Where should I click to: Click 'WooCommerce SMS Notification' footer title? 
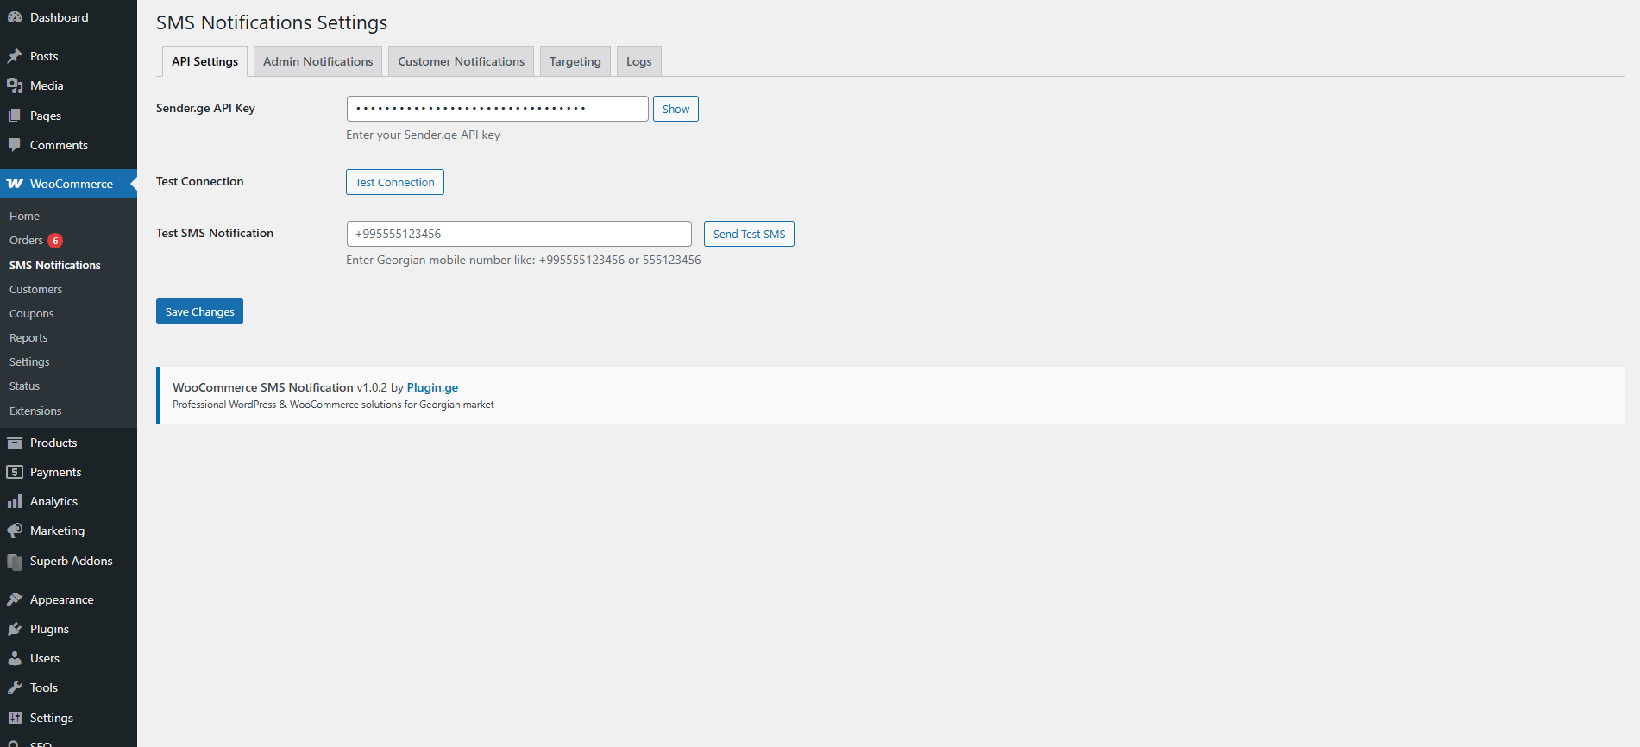click(263, 387)
